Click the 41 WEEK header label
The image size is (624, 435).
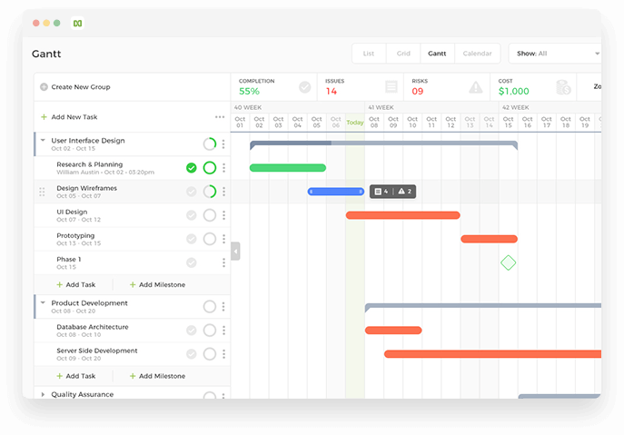(x=381, y=107)
